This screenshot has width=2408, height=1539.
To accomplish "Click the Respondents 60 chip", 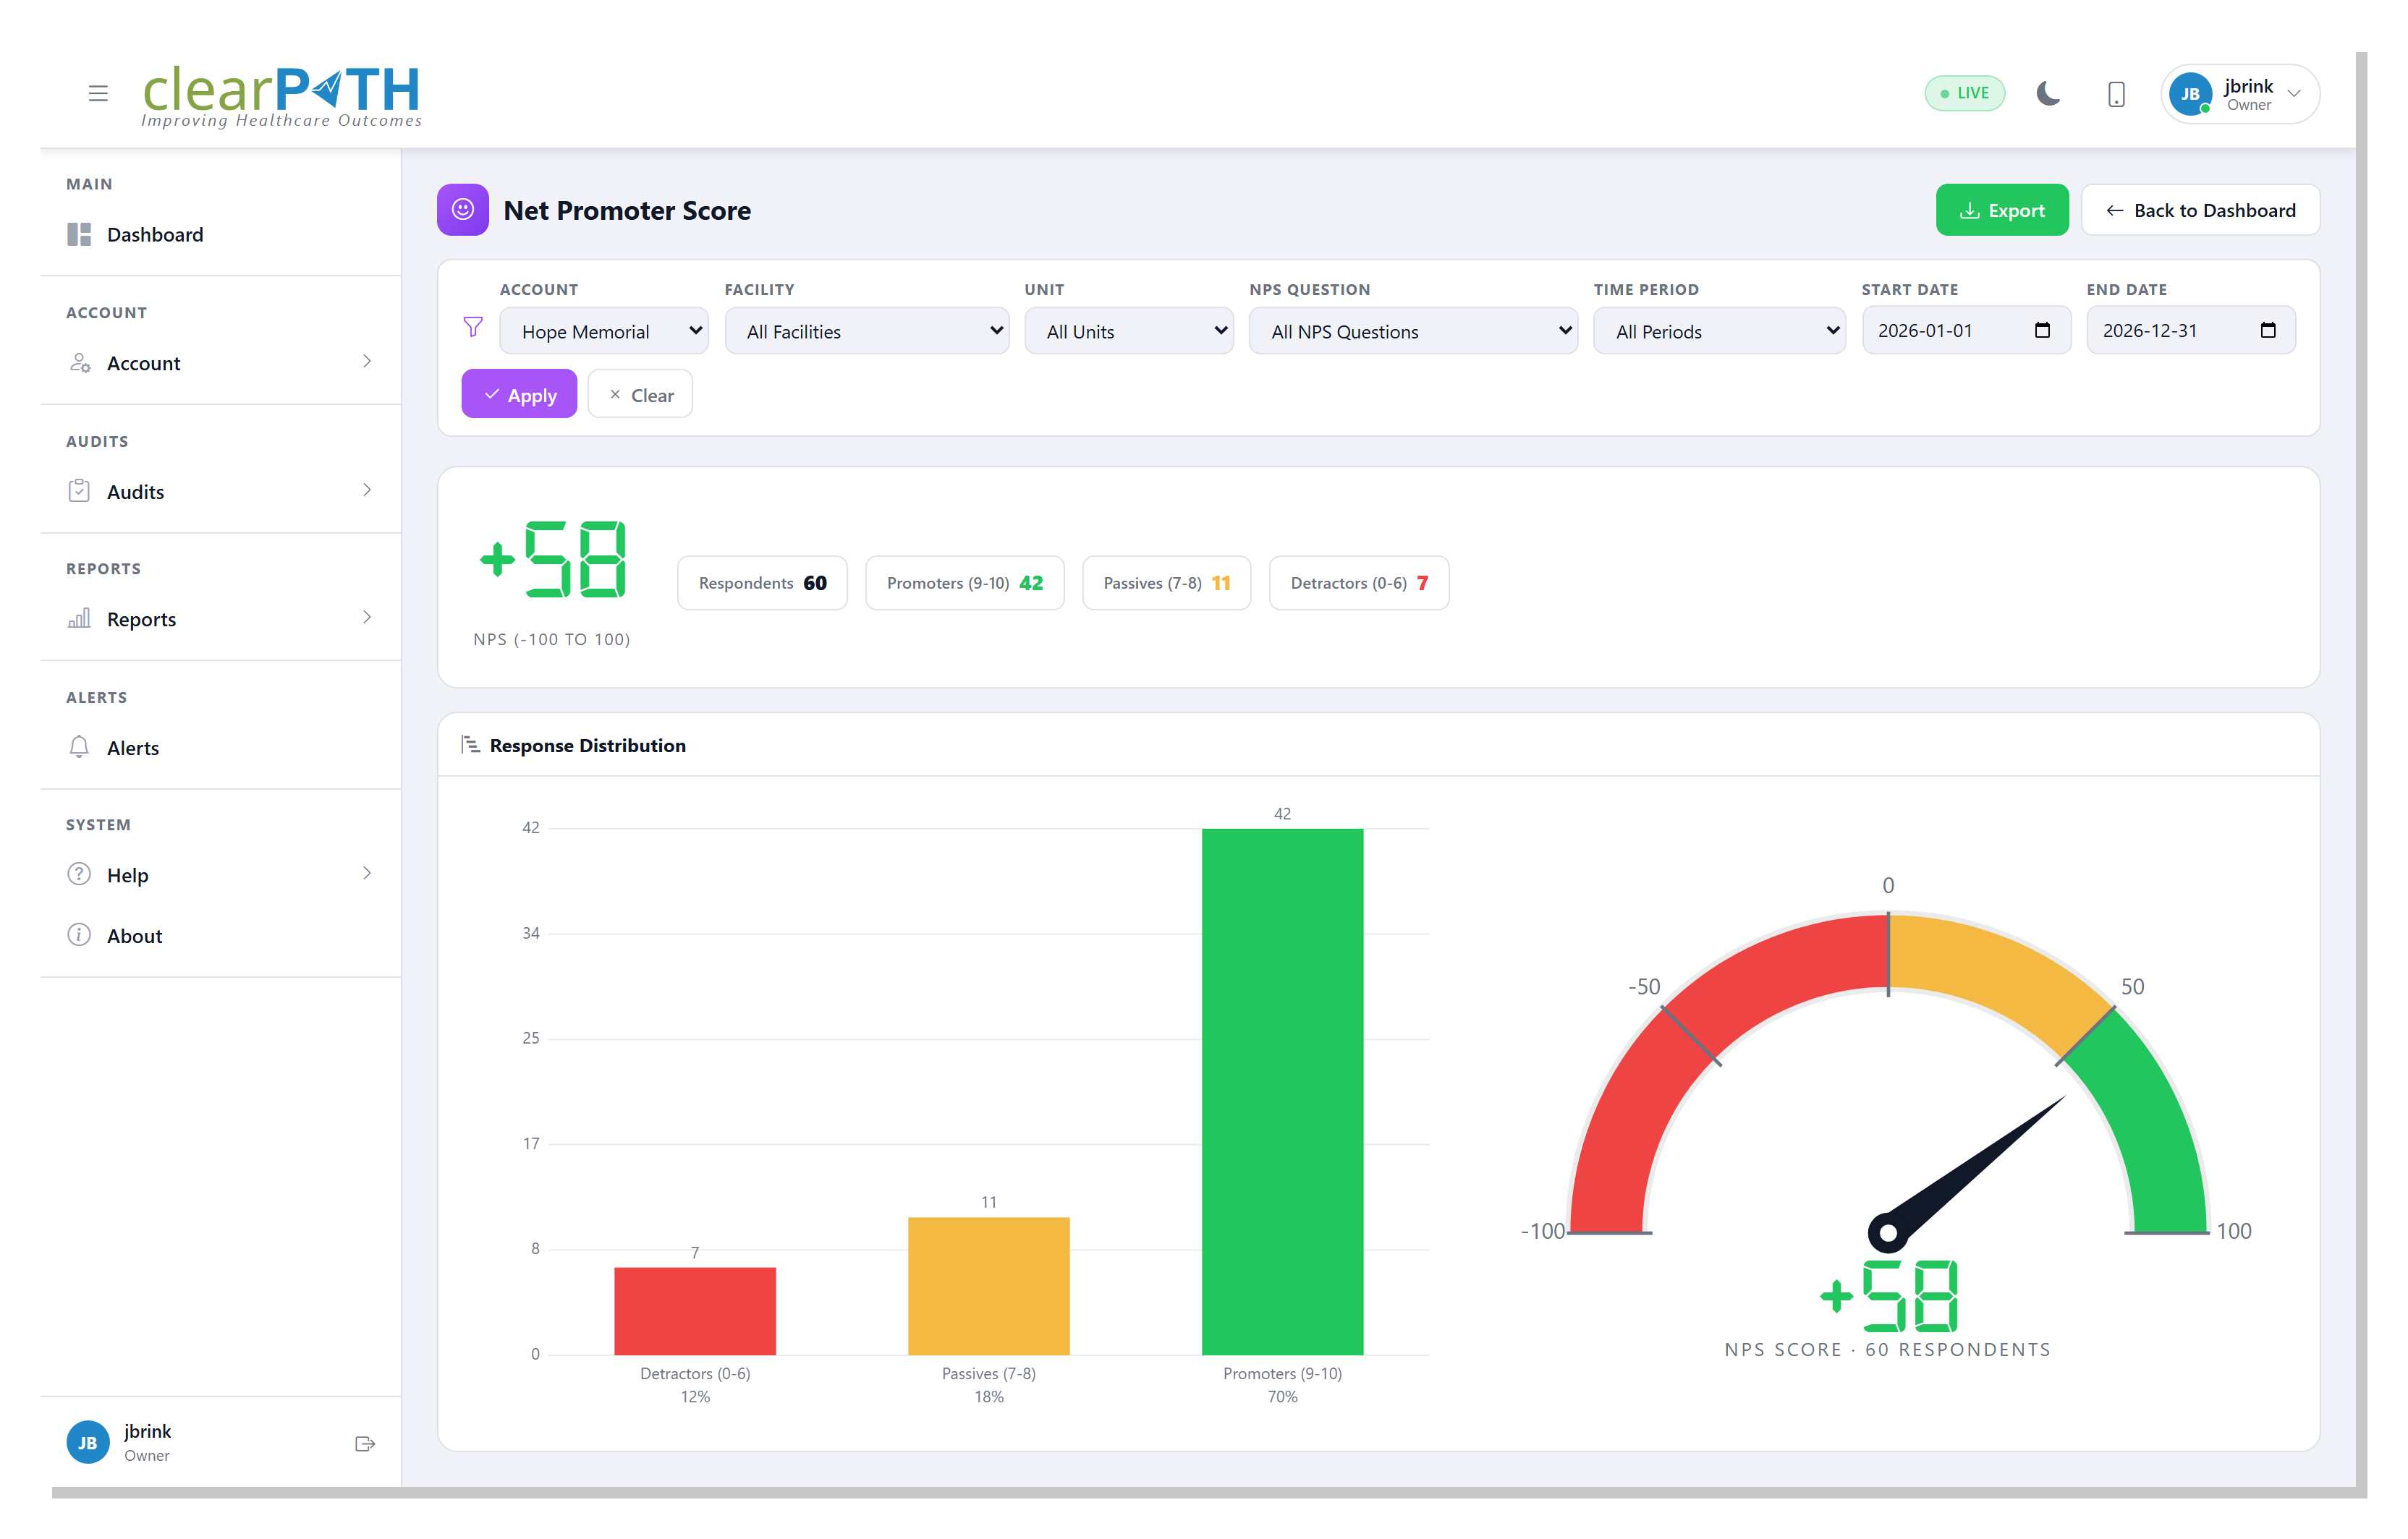I will (762, 583).
